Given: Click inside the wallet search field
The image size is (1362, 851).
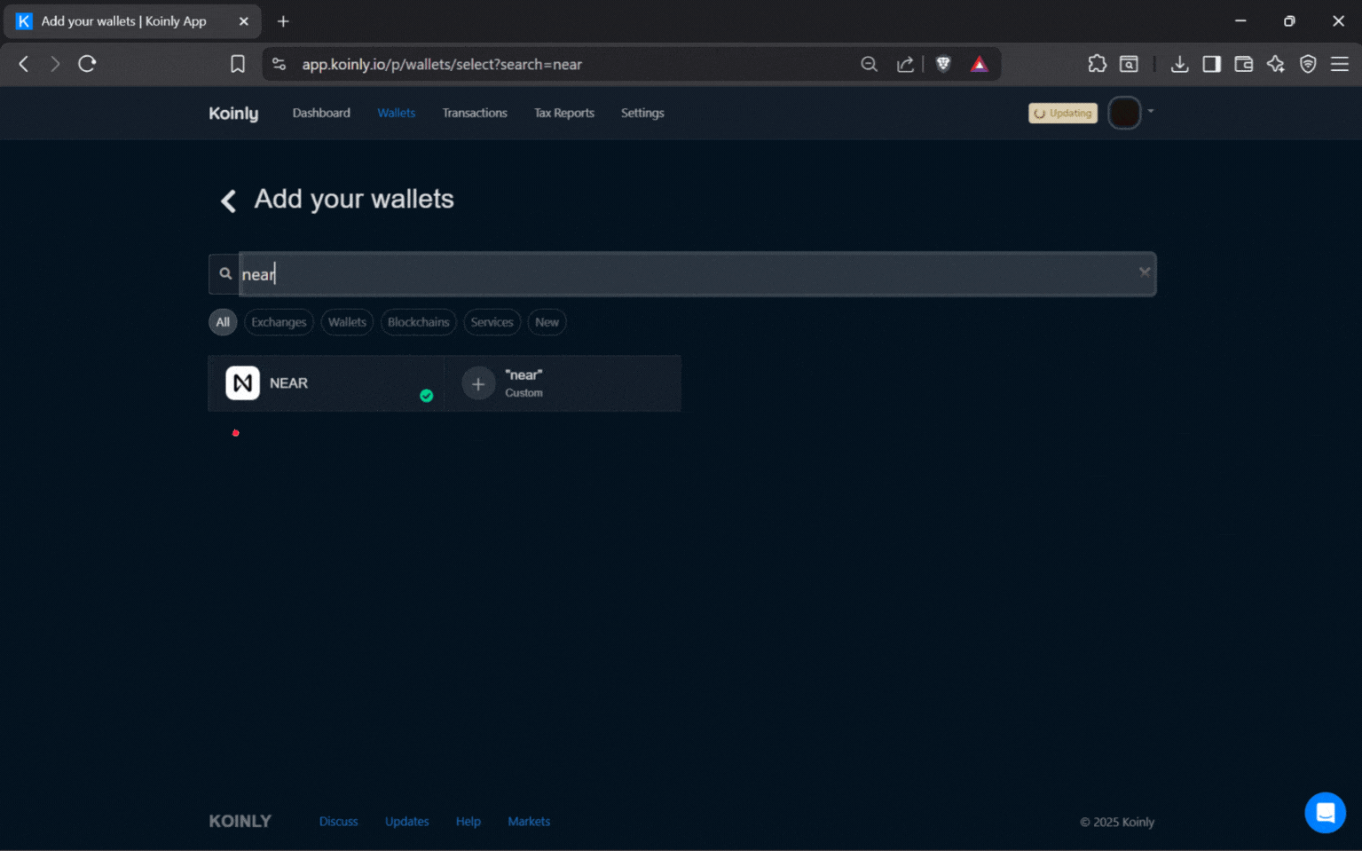Looking at the screenshot, I should [x=621, y=273].
